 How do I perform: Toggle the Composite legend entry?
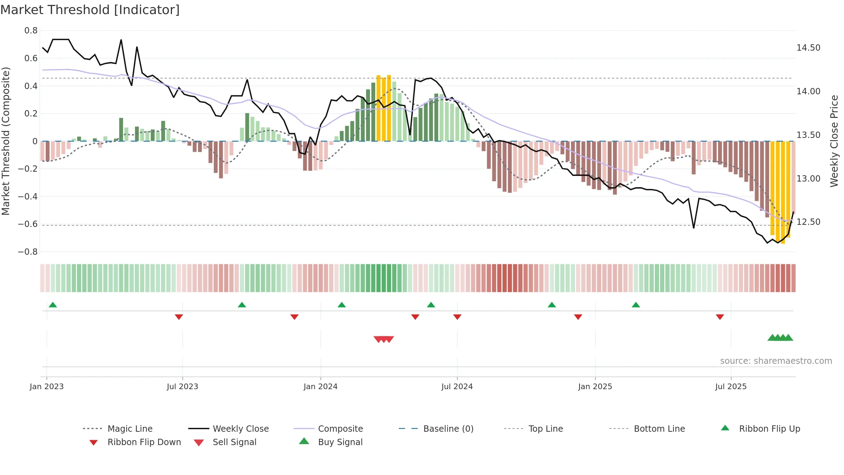tap(328, 429)
